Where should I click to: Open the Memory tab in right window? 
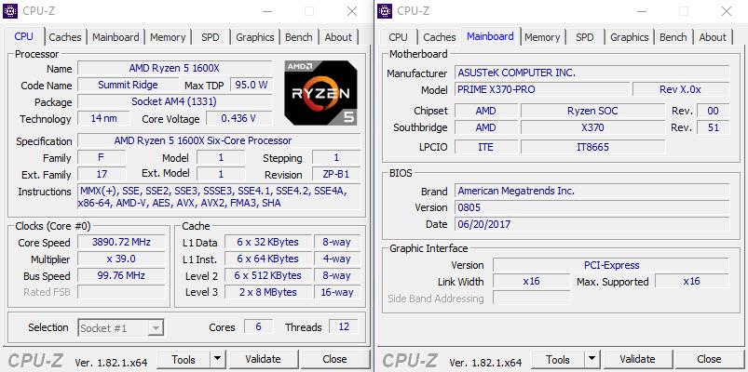click(542, 37)
